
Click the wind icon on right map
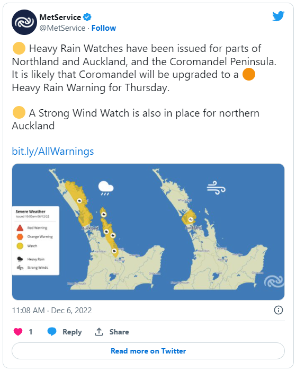(216, 188)
